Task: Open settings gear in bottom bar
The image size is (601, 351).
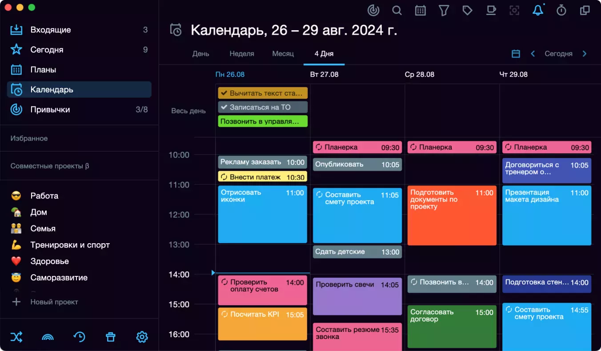Action: point(142,337)
